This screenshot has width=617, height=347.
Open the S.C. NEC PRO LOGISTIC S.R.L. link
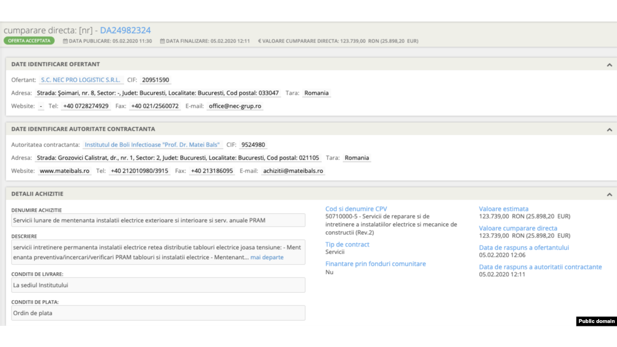pyautogui.click(x=81, y=80)
